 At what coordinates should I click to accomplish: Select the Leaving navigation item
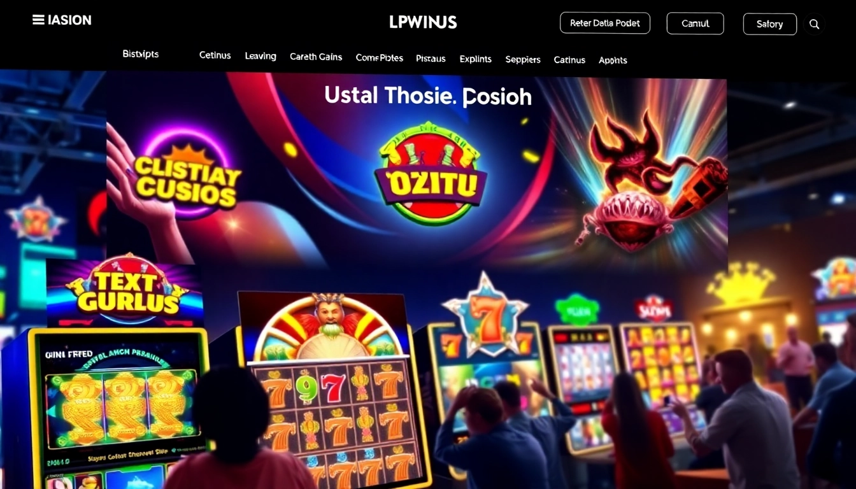pyautogui.click(x=260, y=56)
